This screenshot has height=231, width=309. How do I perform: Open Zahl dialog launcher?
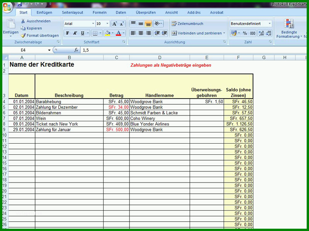[x=270, y=42]
